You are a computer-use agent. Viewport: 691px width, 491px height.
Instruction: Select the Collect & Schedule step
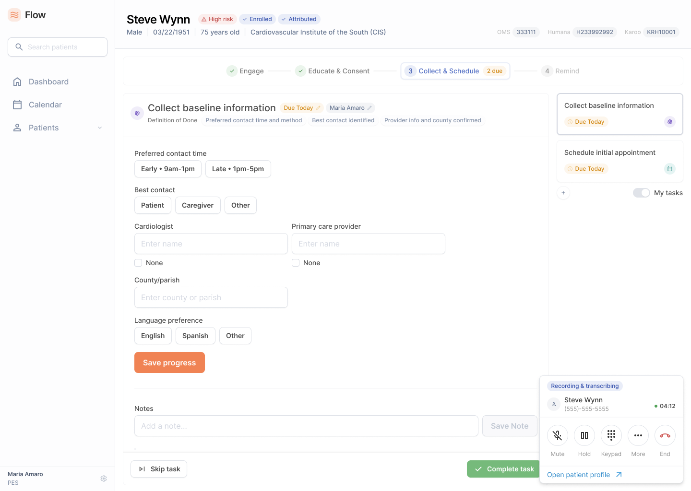pos(455,71)
